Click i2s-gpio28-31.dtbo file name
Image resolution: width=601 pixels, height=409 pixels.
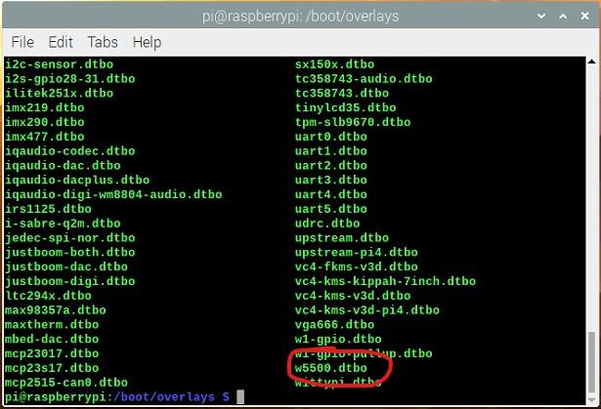70,79
